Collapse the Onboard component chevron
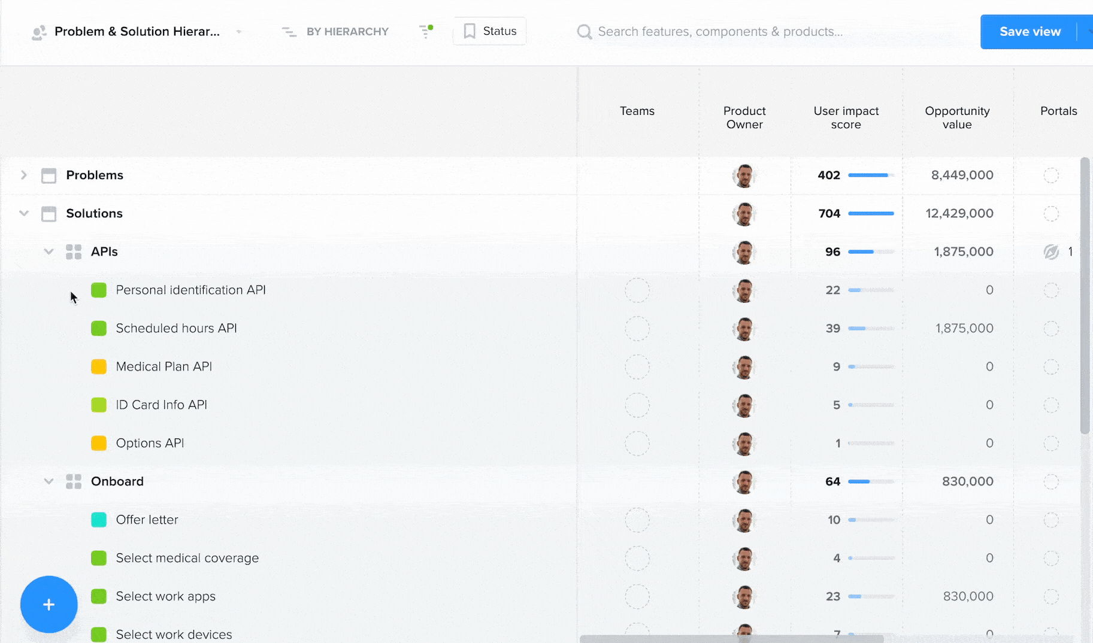The height and width of the screenshot is (643, 1093). 49,481
